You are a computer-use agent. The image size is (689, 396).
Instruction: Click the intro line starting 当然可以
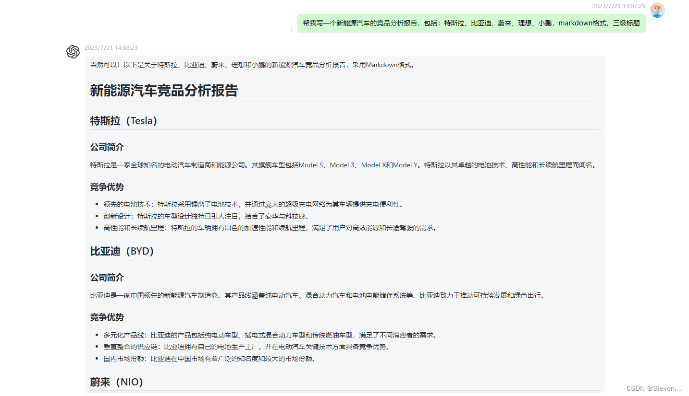click(x=252, y=65)
